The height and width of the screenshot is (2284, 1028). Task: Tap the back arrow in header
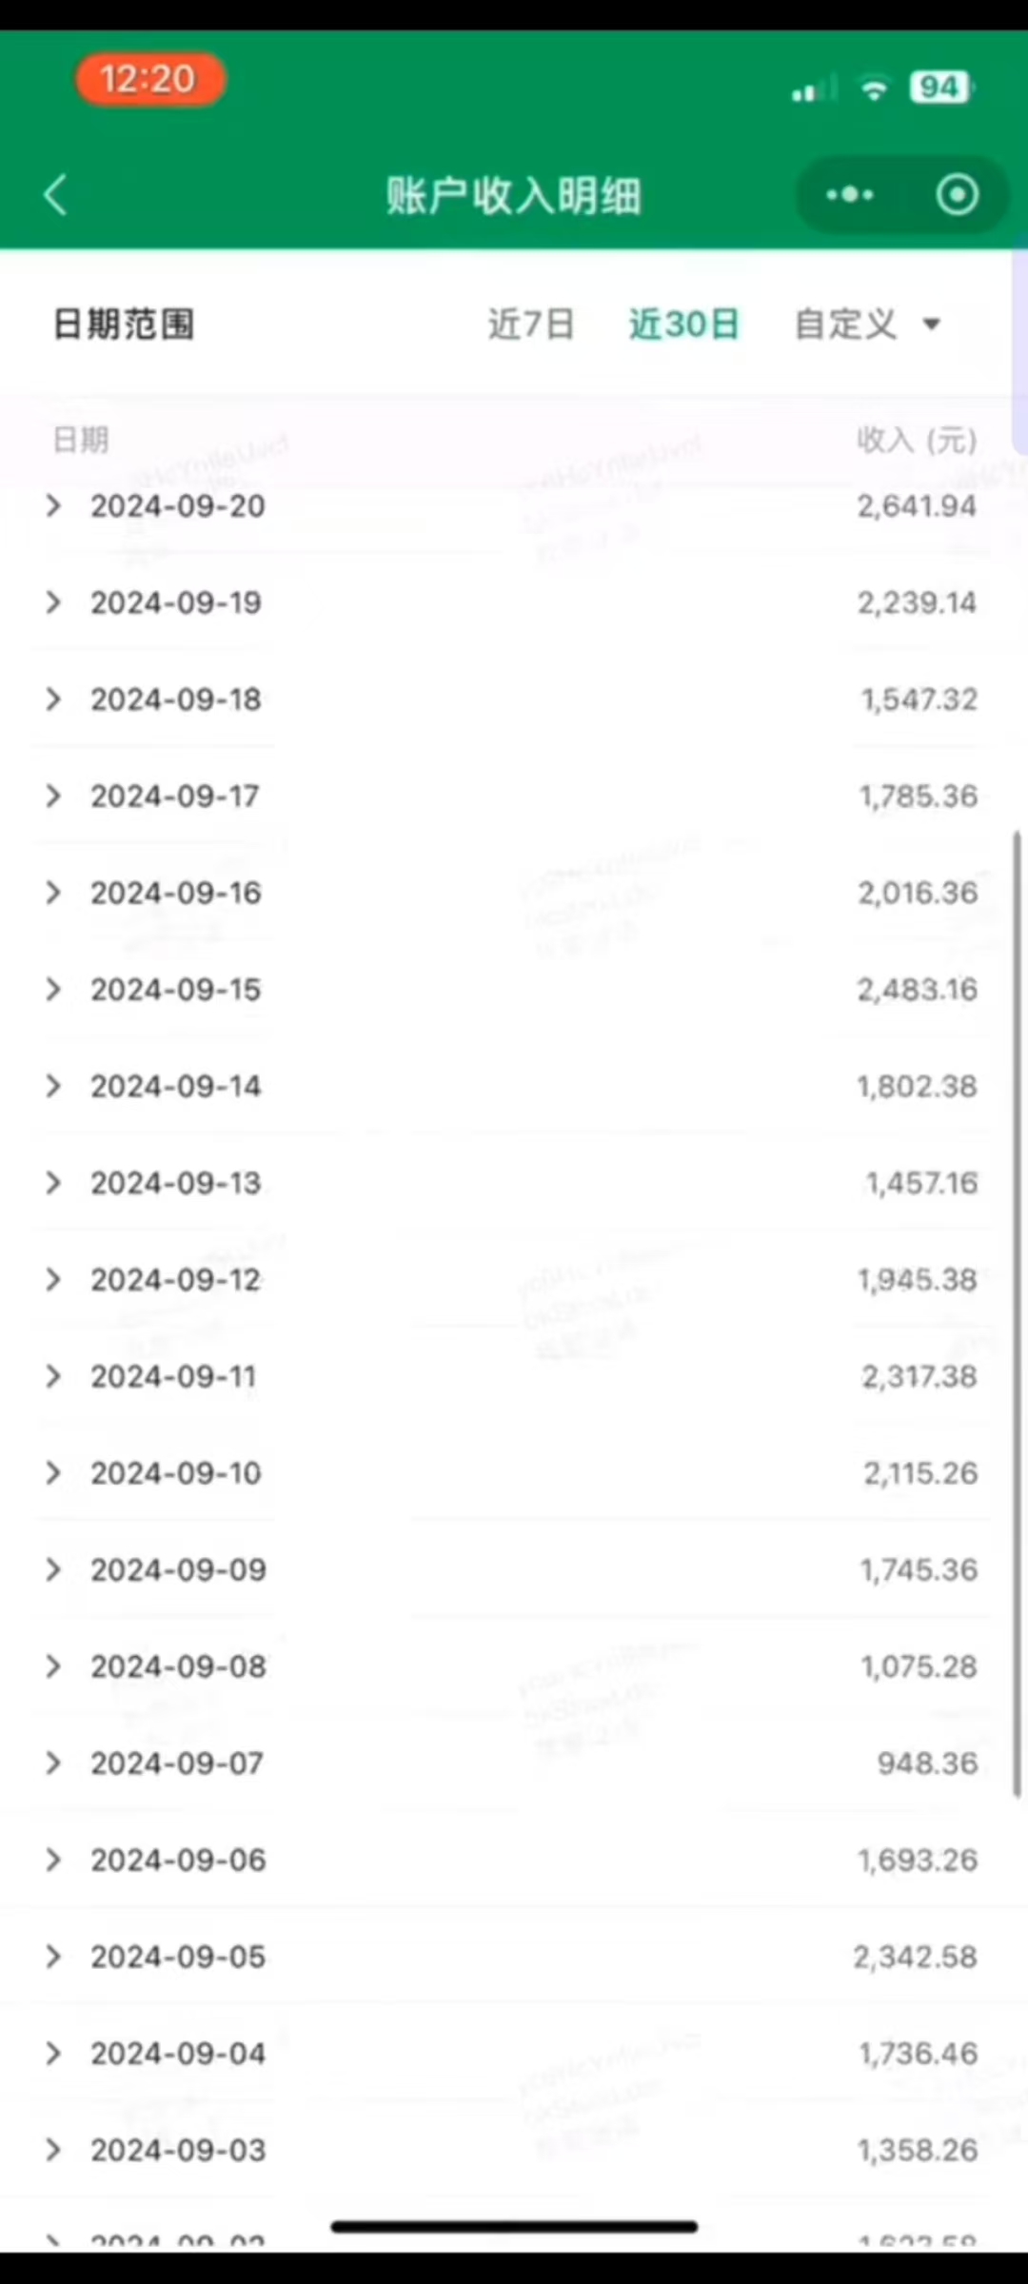(55, 195)
